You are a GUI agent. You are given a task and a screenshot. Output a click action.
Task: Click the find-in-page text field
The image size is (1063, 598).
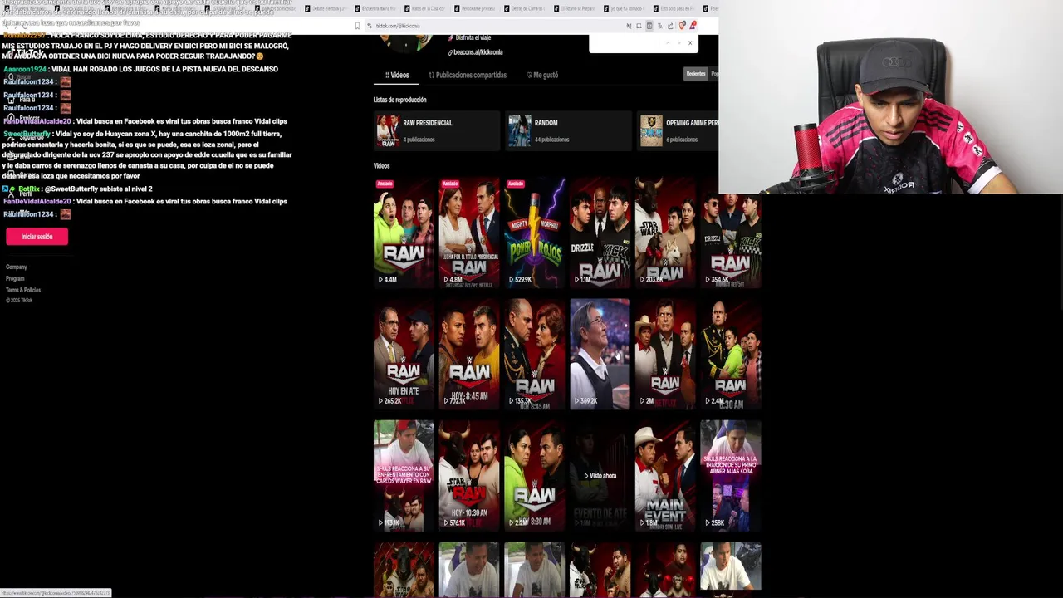[625, 42]
